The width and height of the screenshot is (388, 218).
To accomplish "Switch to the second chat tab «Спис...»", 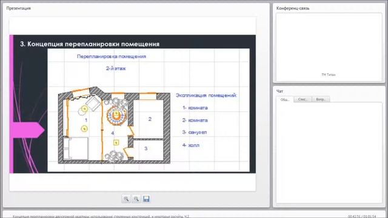I will coord(303,99).
